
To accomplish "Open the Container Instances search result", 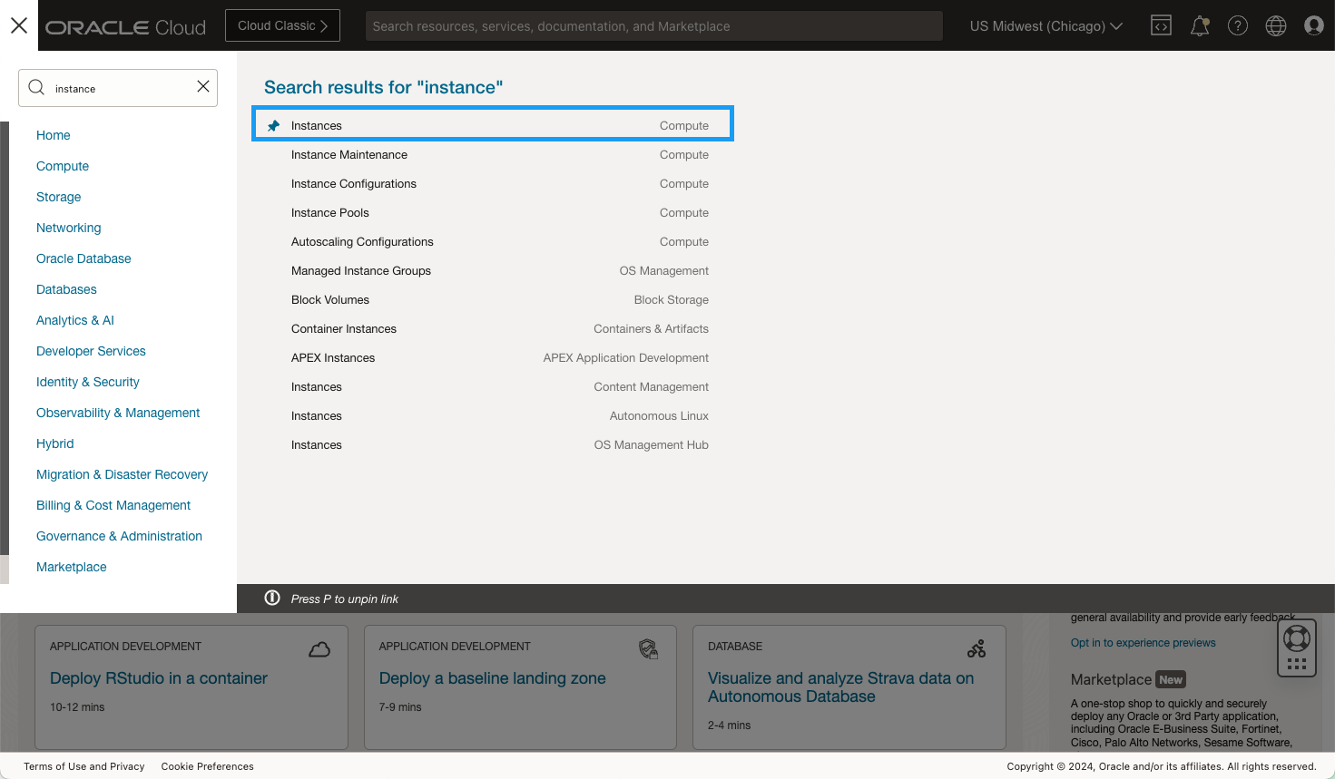I will pos(344,329).
